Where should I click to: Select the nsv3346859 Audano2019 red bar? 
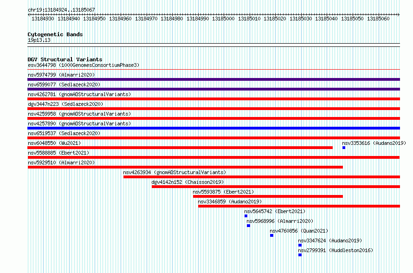299,206
